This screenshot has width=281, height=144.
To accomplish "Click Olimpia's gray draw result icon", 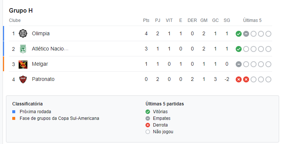I will point(246,34).
